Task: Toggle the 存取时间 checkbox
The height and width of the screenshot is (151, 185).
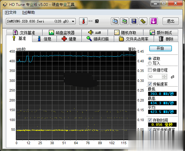Action: click(150, 120)
